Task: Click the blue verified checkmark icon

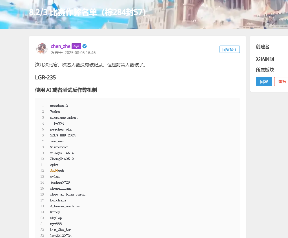Action: pyautogui.click(x=85, y=46)
